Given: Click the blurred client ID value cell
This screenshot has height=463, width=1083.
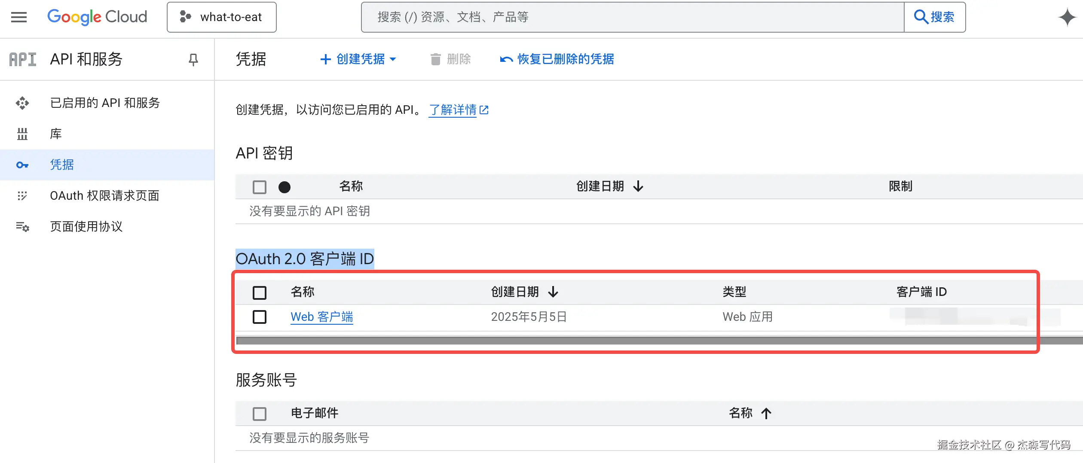Looking at the screenshot, I should click(x=975, y=317).
